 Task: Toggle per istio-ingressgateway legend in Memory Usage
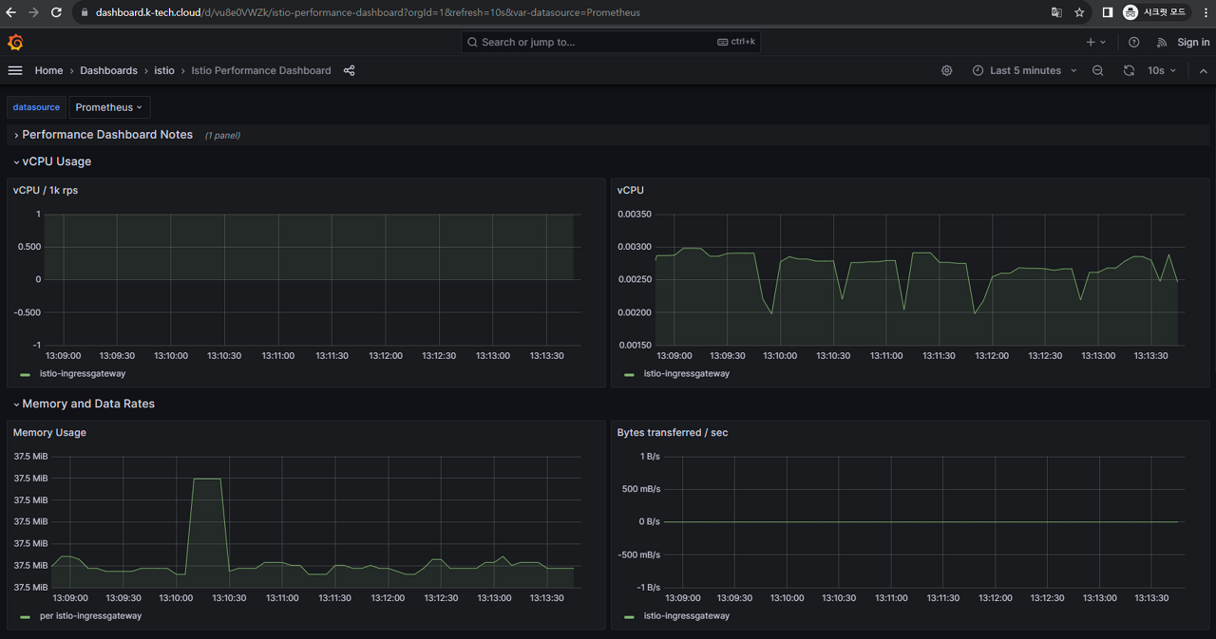point(90,615)
